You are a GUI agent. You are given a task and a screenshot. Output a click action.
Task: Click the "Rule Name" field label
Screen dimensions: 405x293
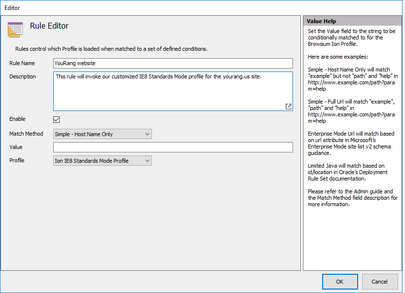(22, 63)
